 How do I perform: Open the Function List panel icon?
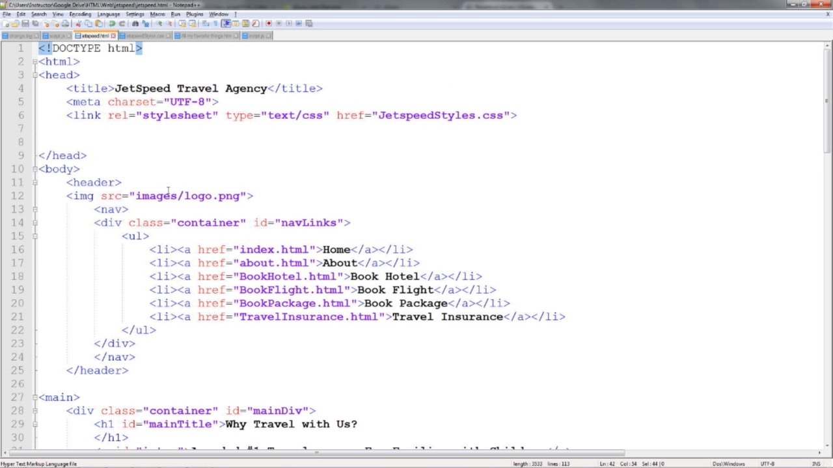[256, 23]
